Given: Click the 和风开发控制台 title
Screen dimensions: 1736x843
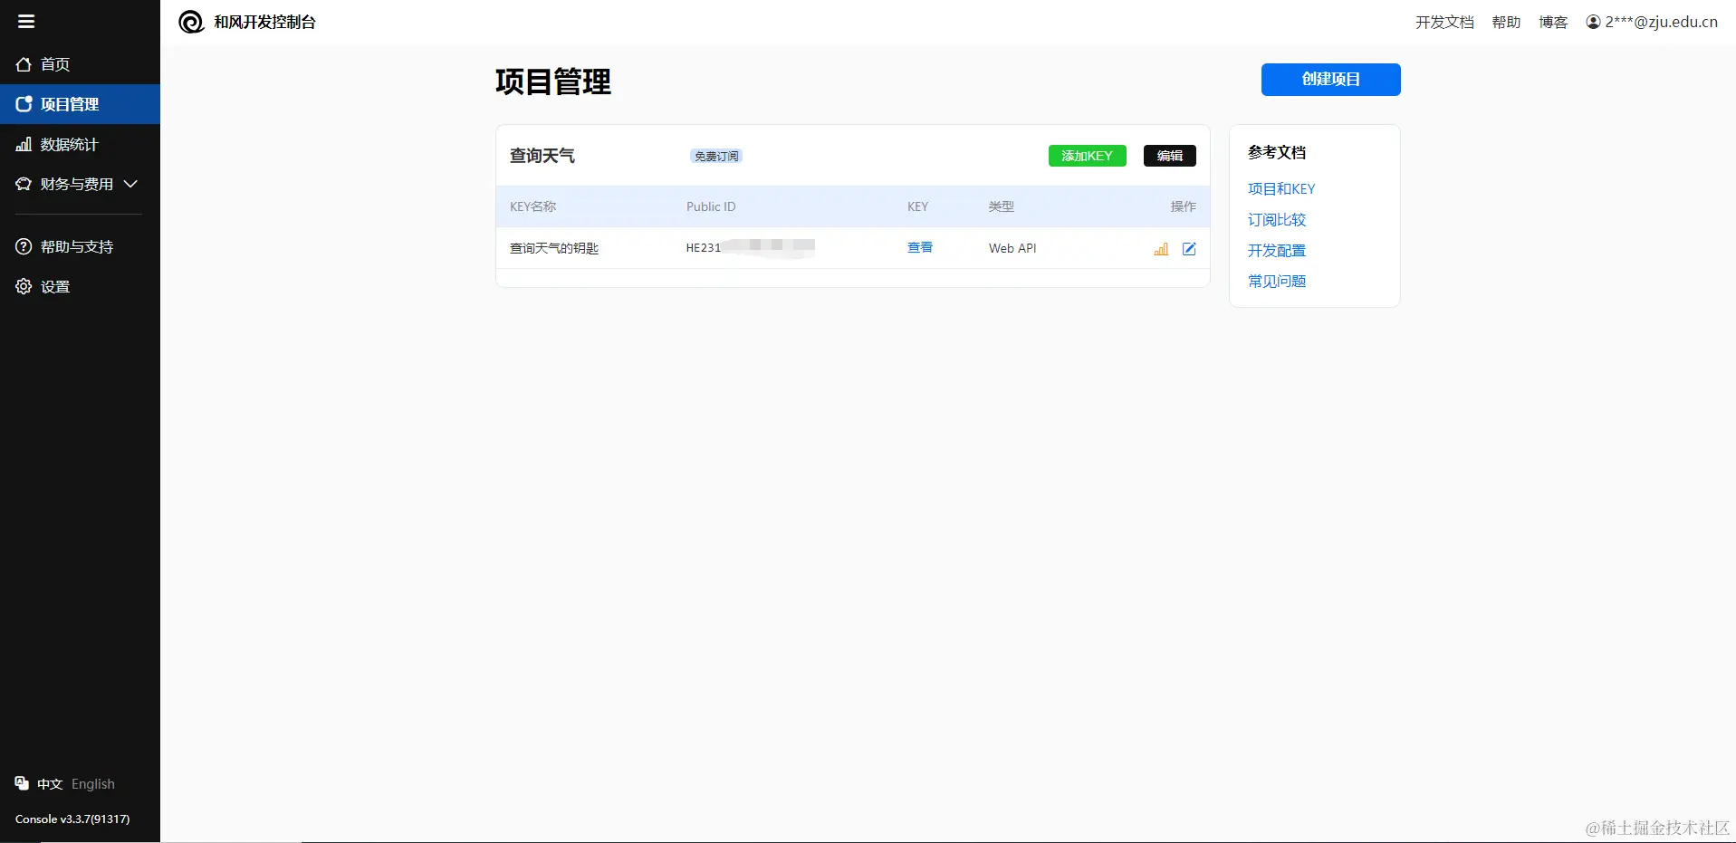Looking at the screenshot, I should pyautogui.click(x=264, y=22).
